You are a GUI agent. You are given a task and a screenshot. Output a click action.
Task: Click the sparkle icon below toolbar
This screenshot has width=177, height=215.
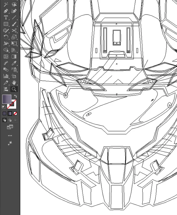pyautogui.click(x=10, y=143)
